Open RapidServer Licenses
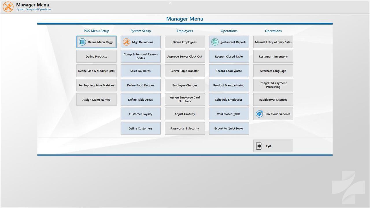This screenshot has width=370, height=208. tap(273, 100)
